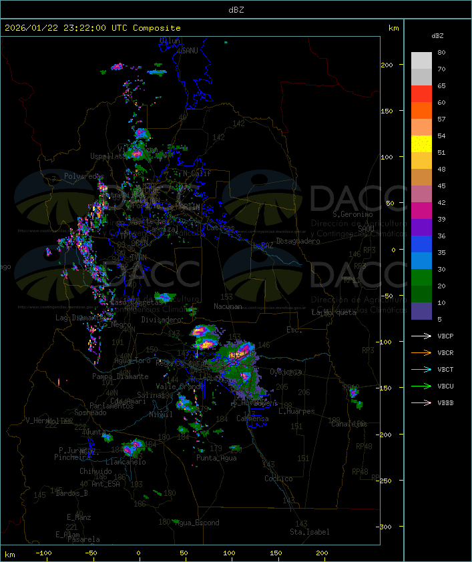Click the cyan VBCT arrow icon

pyautogui.click(x=421, y=369)
